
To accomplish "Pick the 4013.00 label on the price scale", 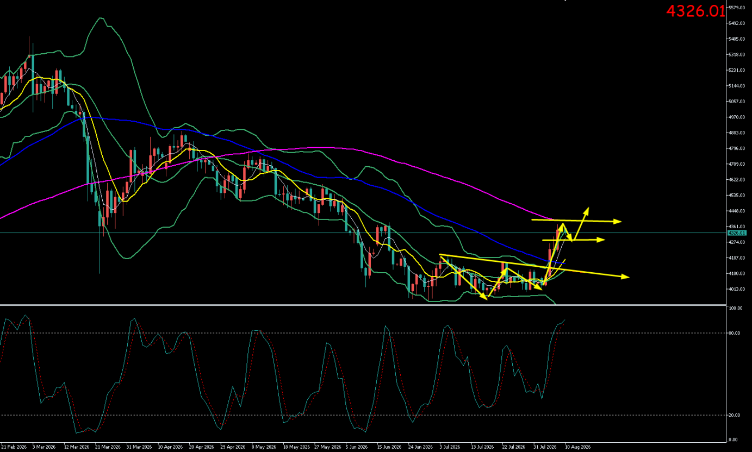I will tap(737, 289).
